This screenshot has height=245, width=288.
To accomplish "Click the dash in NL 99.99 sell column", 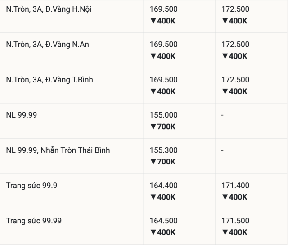I will pyautogui.click(x=222, y=115).
